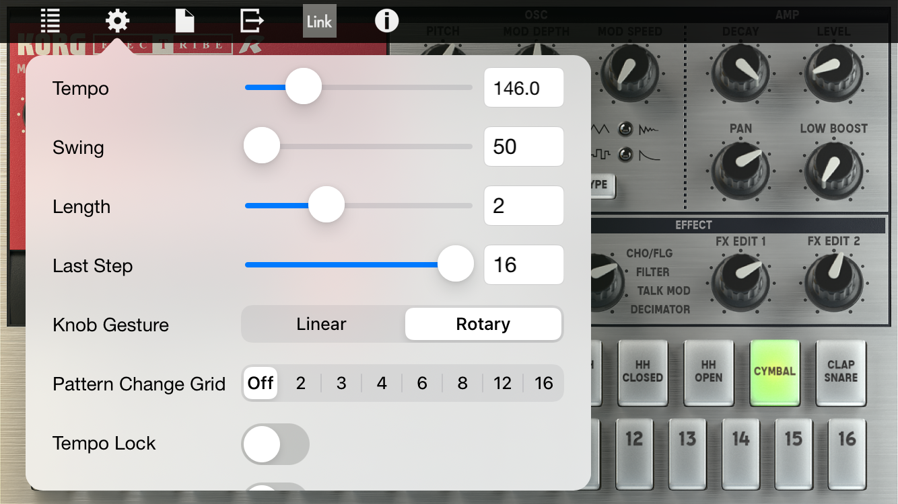Set Pattern Change Grid to 6

[x=422, y=383]
